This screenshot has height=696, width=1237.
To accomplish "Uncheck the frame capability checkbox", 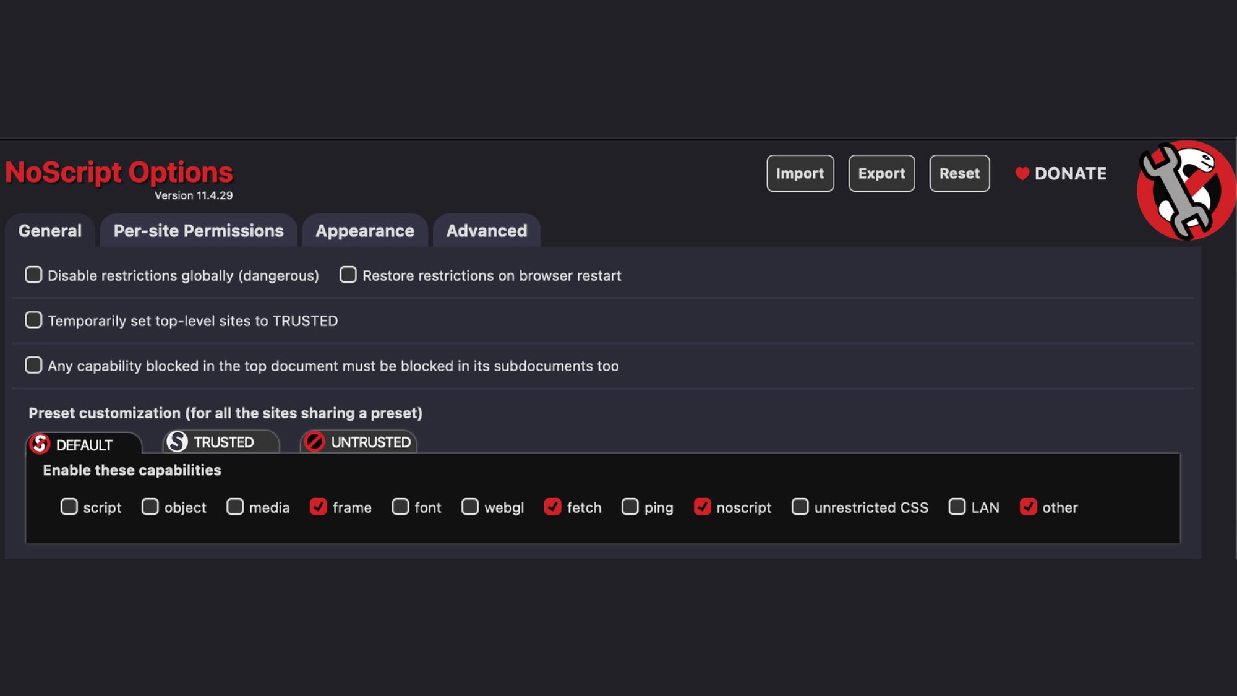I will 319,507.
